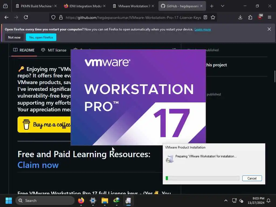
Task: Choose Not now in the Firefox prompt
Action: click(x=14, y=37)
